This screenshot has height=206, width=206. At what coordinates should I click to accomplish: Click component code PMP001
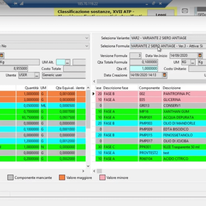pyautogui.click(x=150, y=117)
